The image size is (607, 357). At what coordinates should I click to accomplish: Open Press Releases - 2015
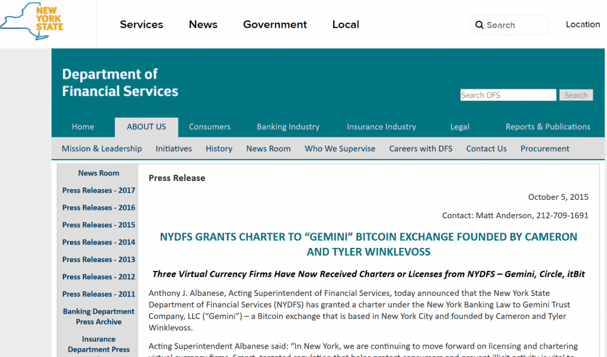pos(99,225)
